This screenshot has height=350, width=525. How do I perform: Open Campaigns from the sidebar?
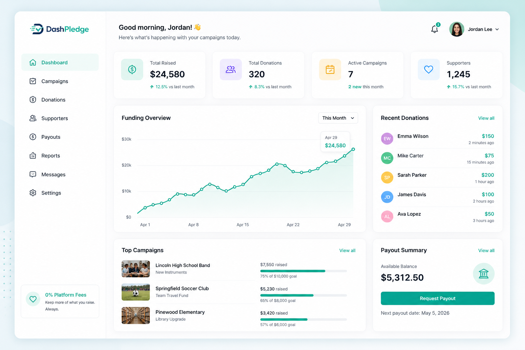pos(60,81)
